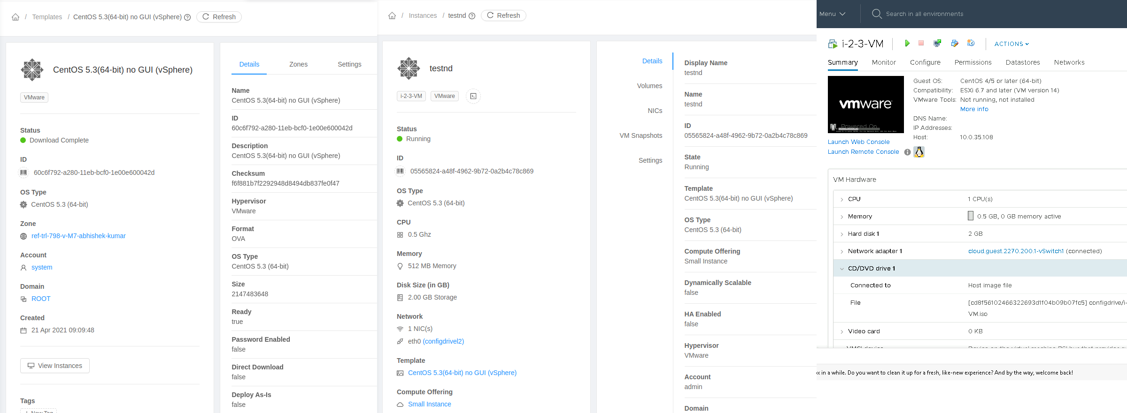Open the NICs tab for testnd
This screenshot has height=413, width=1127.
tap(655, 111)
